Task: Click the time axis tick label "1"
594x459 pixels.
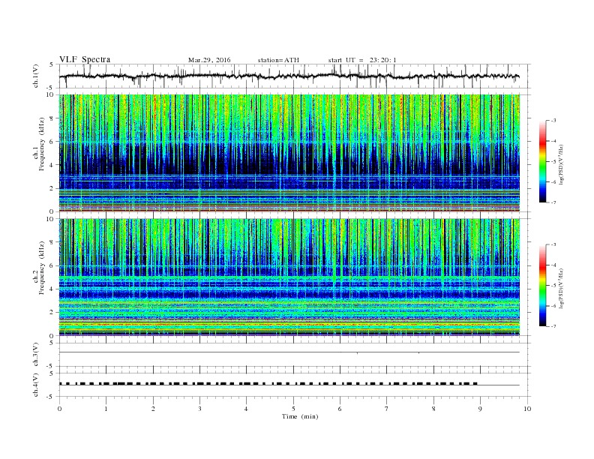Action: (106, 409)
